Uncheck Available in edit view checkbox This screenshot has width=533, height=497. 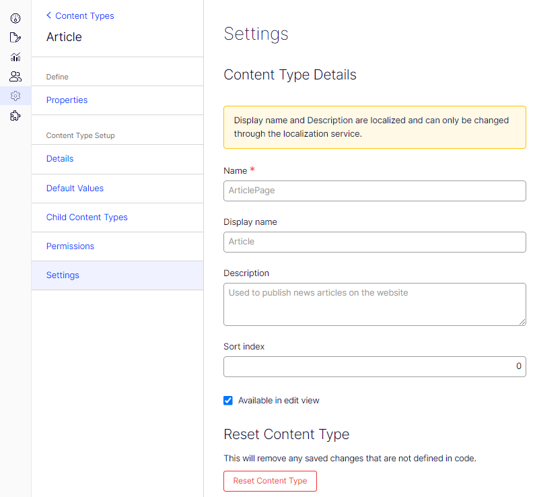tap(228, 401)
